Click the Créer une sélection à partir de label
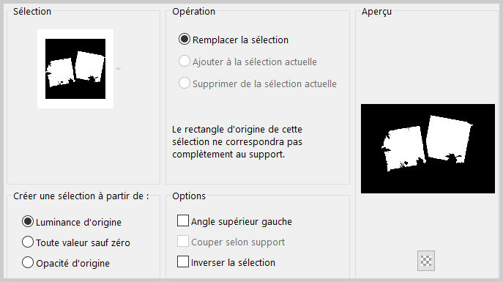Screen dimensions: 503x282 click(x=81, y=196)
